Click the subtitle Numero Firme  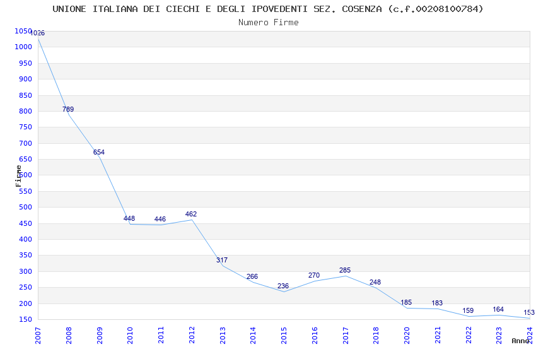pyautogui.click(x=269, y=23)
